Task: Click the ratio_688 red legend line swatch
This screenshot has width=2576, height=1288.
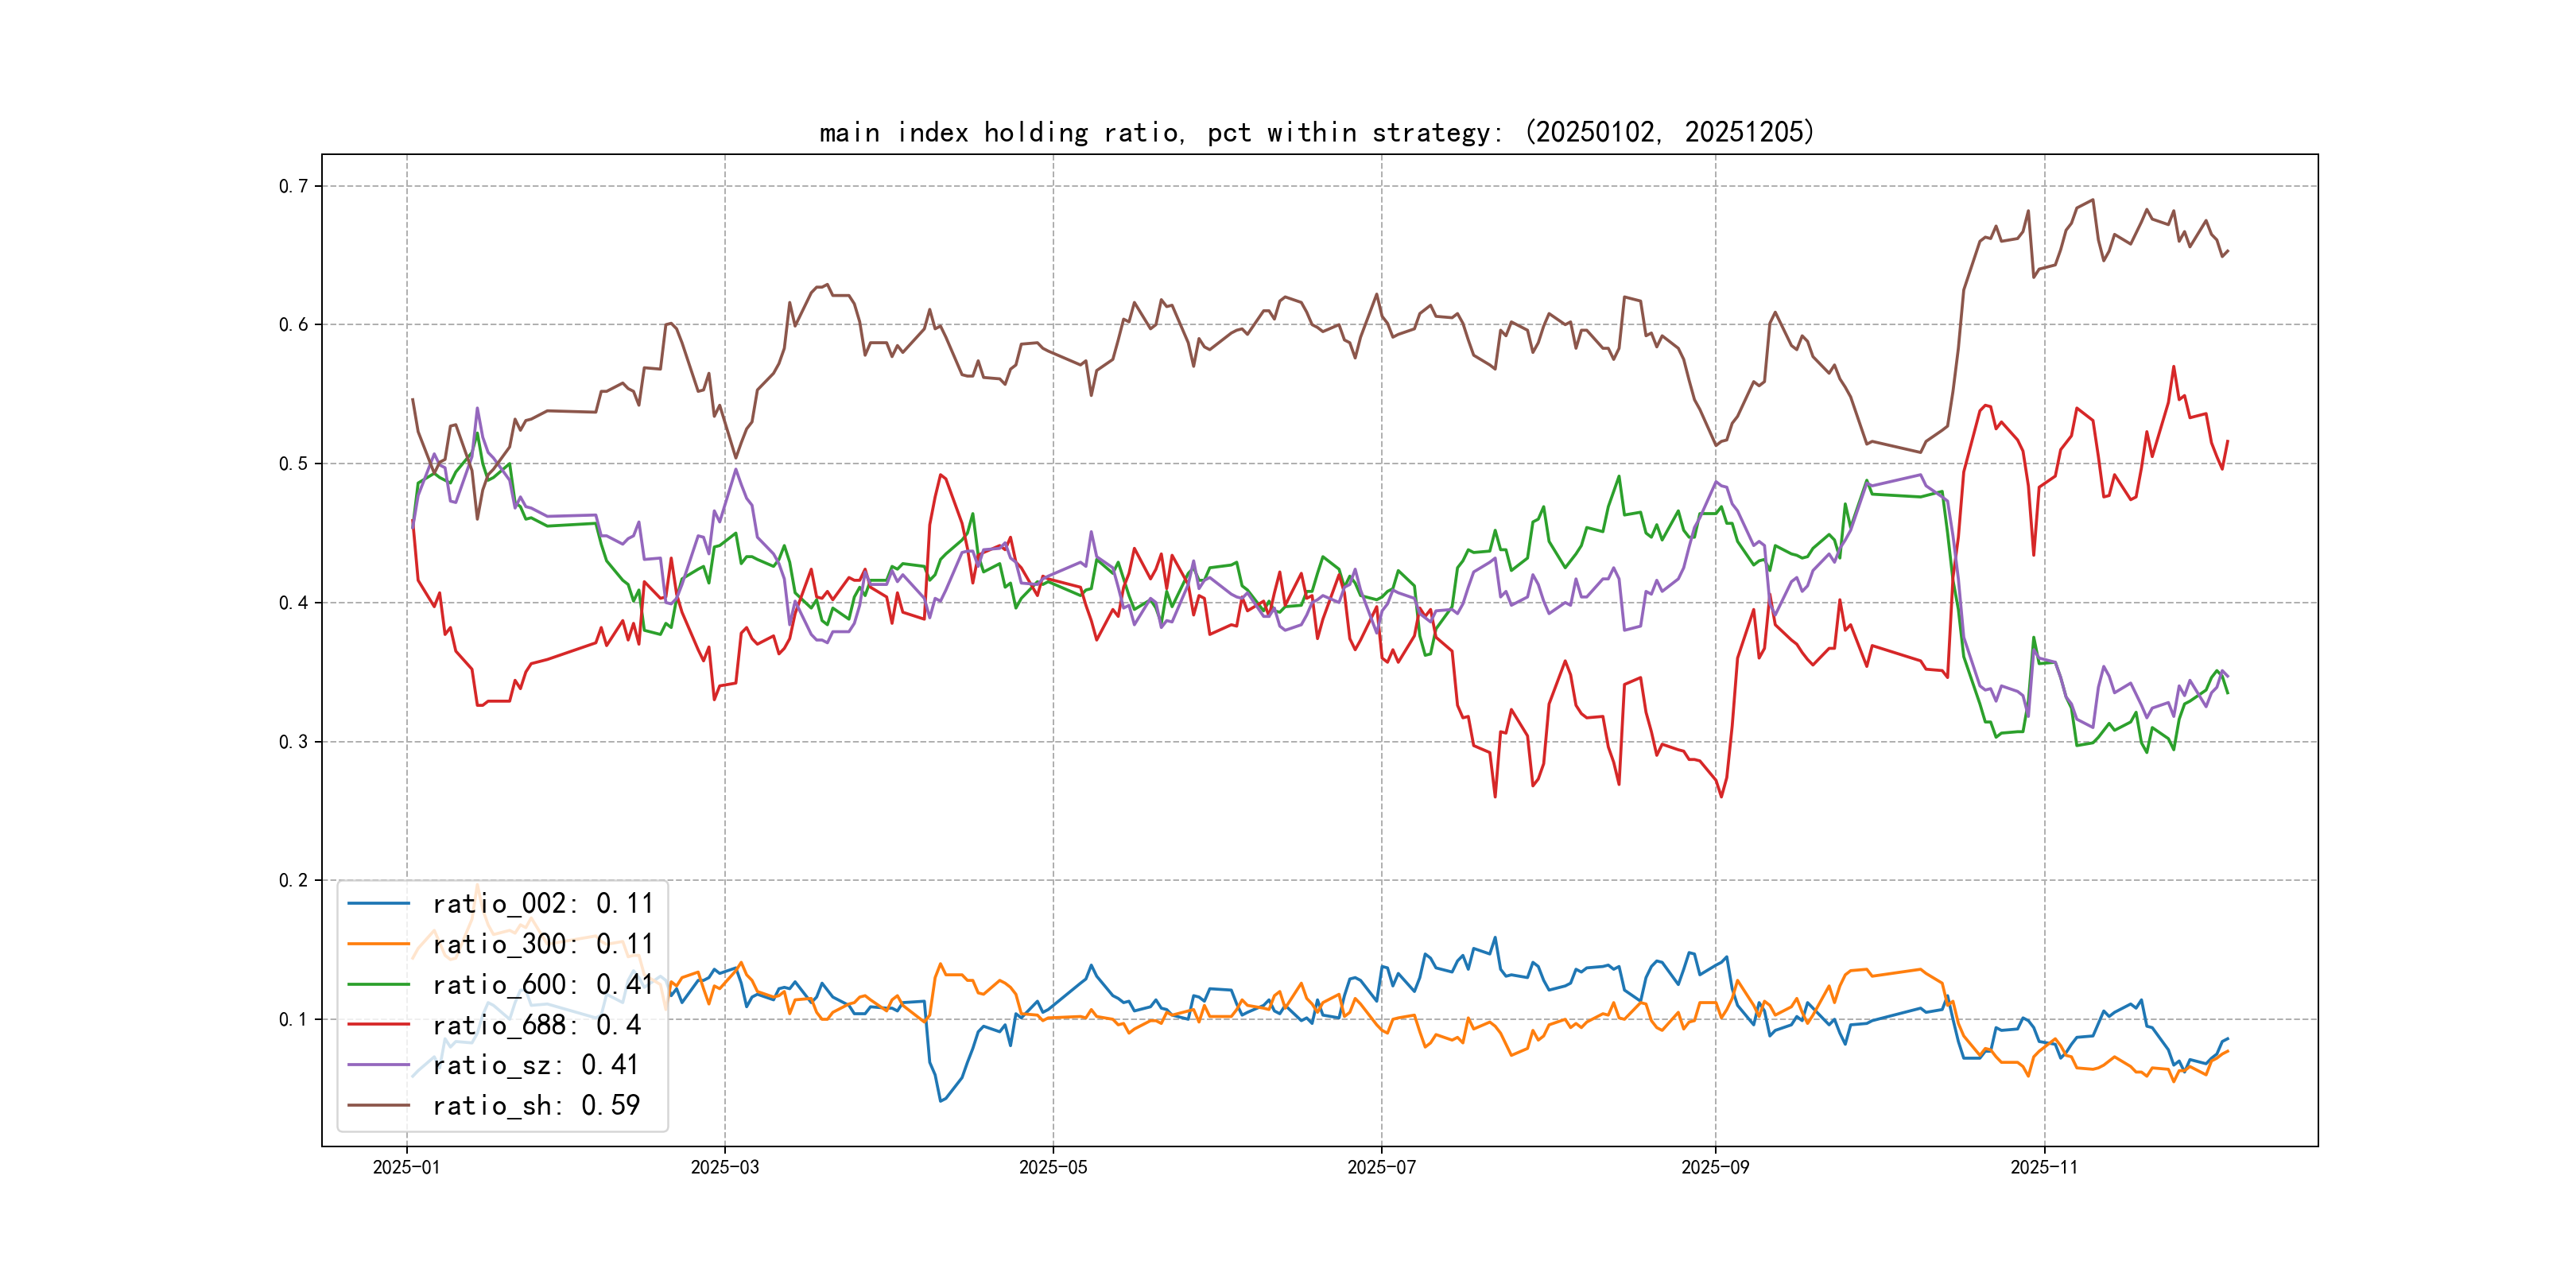Action: tap(378, 1025)
